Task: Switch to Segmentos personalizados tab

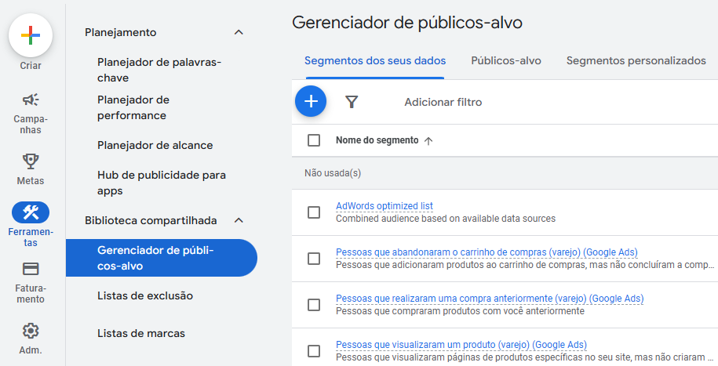Action: coord(636,61)
